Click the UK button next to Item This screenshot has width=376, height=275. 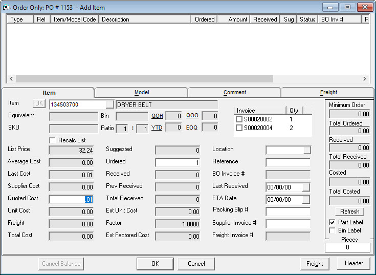click(x=39, y=103)
